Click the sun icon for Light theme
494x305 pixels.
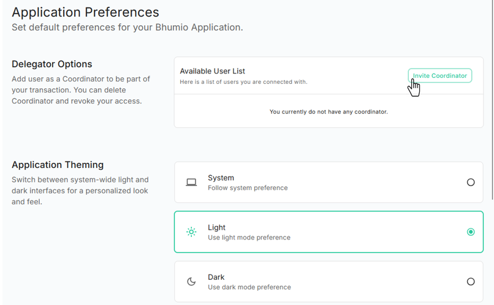tap(191, 232)
